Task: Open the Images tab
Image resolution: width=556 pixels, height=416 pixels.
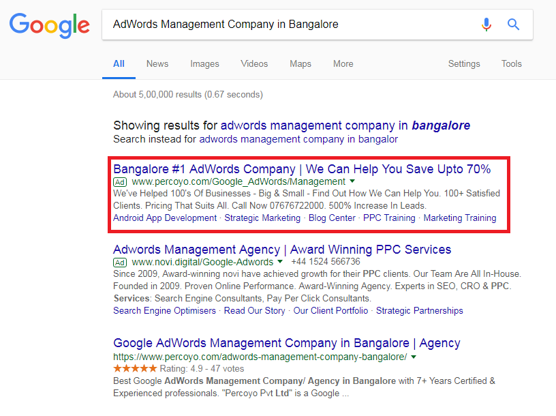Action: (204, 64)
